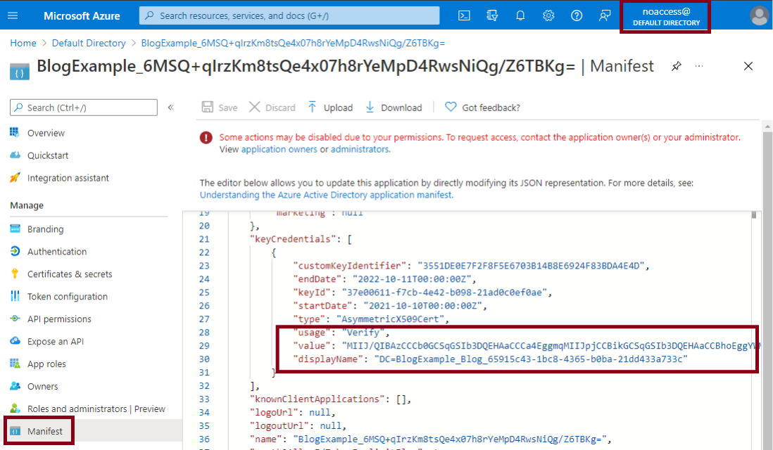
Task: Click the editor's vertical scrollbar thumb
Action: [x=754, y=215]
